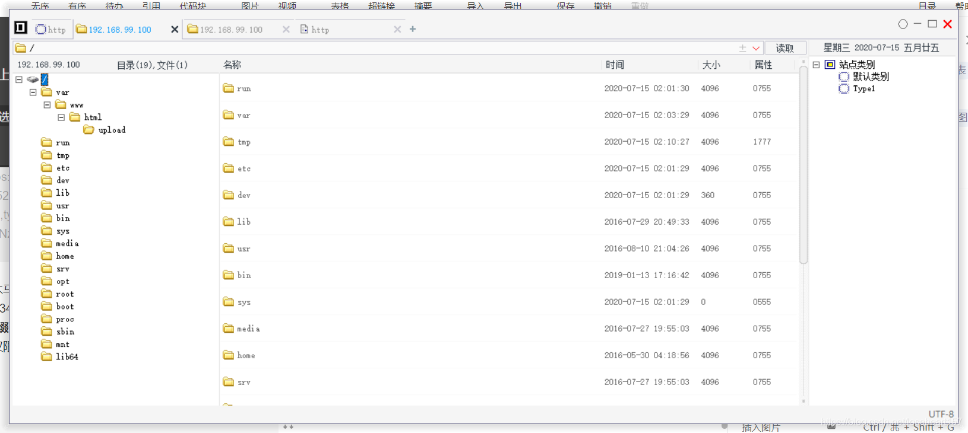Click the tmp folder icon in file list
The image size is (968, 433).
click(x=229, y=141)
